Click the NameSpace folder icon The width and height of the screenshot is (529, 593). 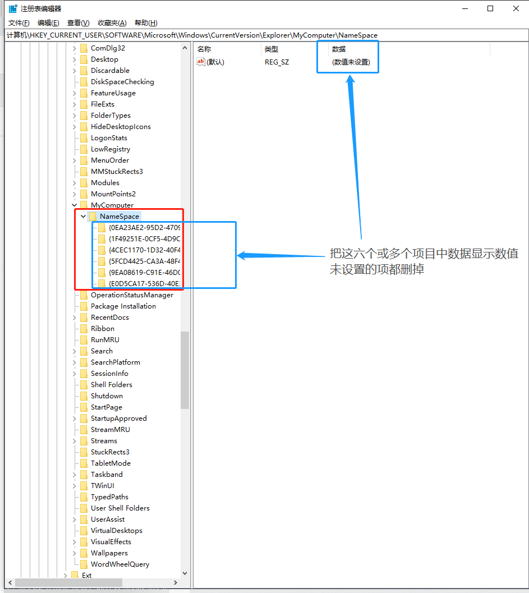point(93,217)
